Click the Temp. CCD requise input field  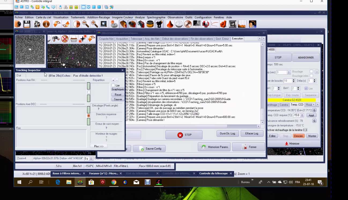(296, 115)
